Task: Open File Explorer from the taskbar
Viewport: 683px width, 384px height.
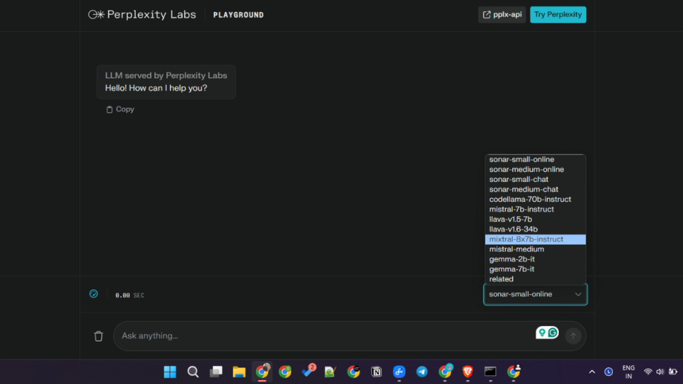Action: [x=239, y=372]
